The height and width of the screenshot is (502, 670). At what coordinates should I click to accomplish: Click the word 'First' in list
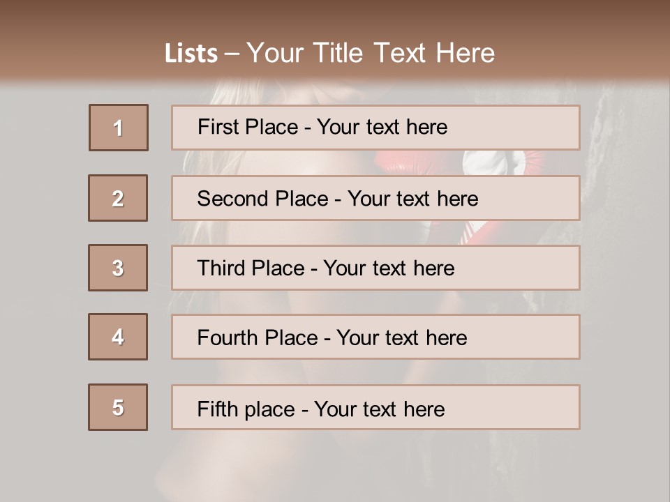tap(218, 127)
